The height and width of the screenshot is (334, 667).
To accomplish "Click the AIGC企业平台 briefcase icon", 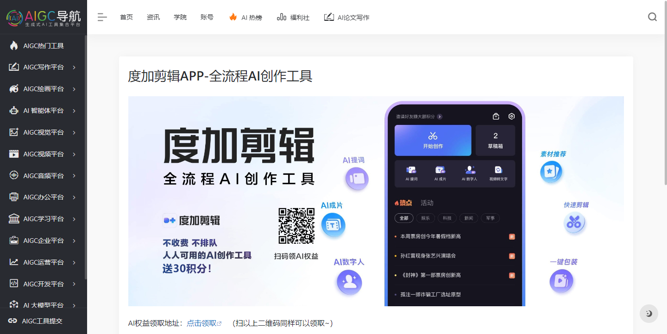I will tap(14, 241).
